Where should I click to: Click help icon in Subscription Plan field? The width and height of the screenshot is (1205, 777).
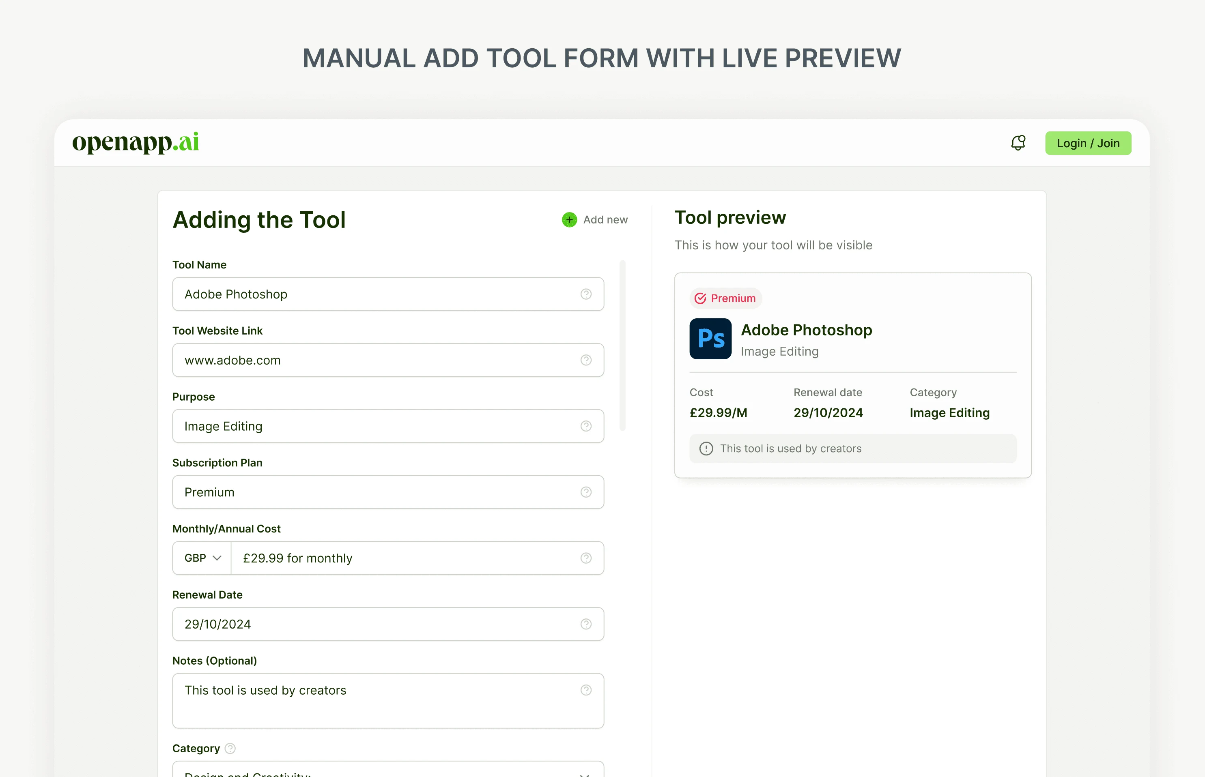[x=585, y=492]
